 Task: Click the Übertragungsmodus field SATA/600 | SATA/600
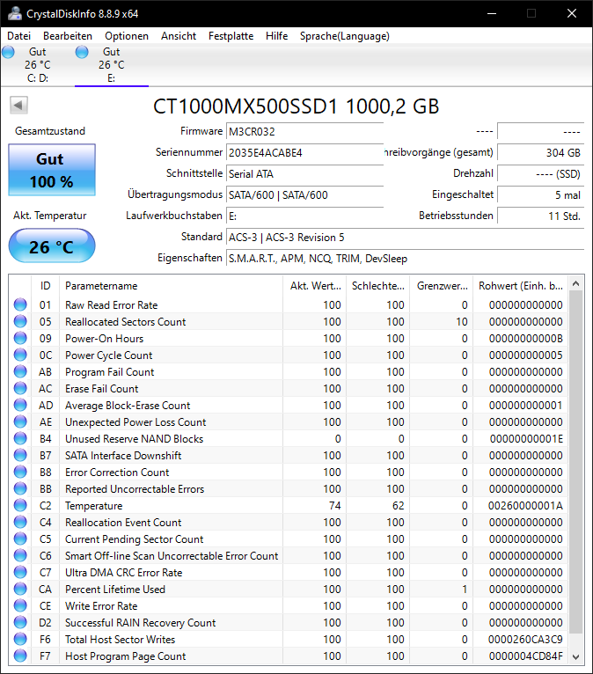pyautogui.click(x=304, y=194)
